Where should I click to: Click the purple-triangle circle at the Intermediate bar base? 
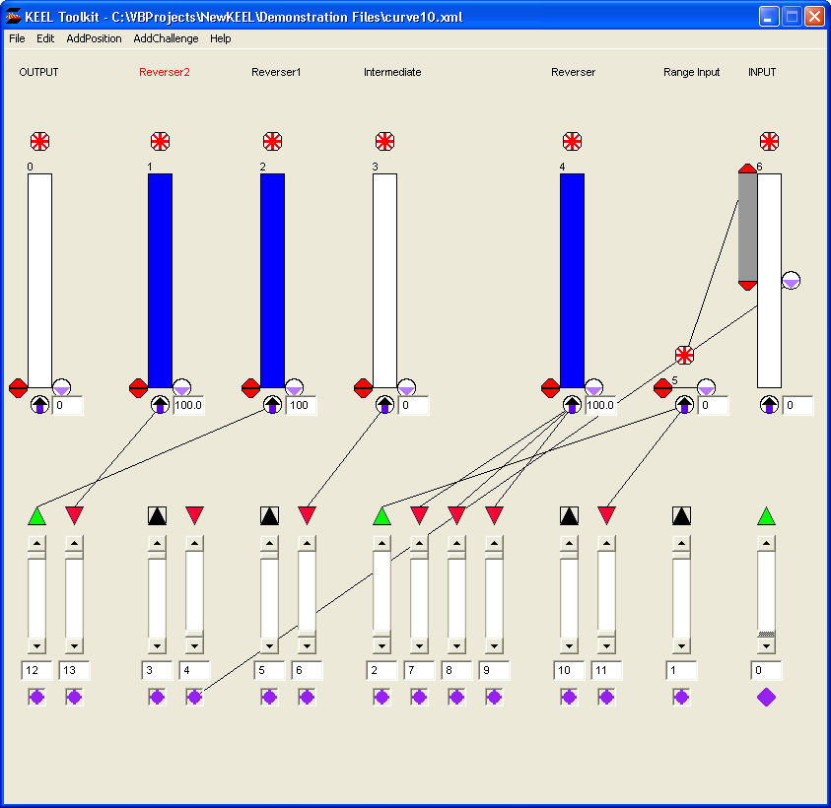click(406, 388)
